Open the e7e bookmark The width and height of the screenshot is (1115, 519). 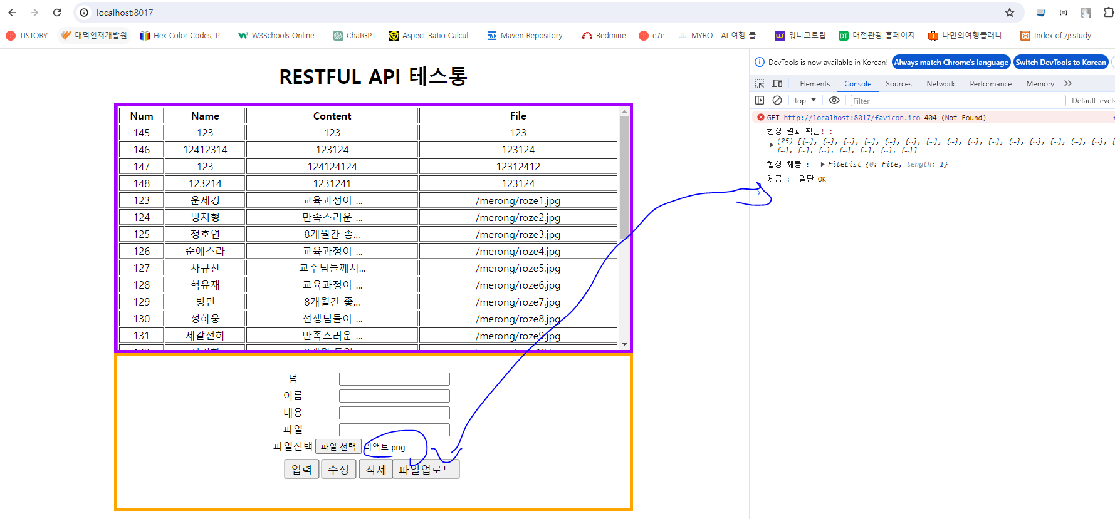652,36
